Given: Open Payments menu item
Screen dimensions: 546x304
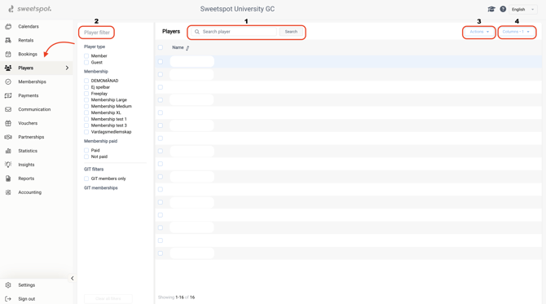Looking at the screenshot, I should pos(29,95).
